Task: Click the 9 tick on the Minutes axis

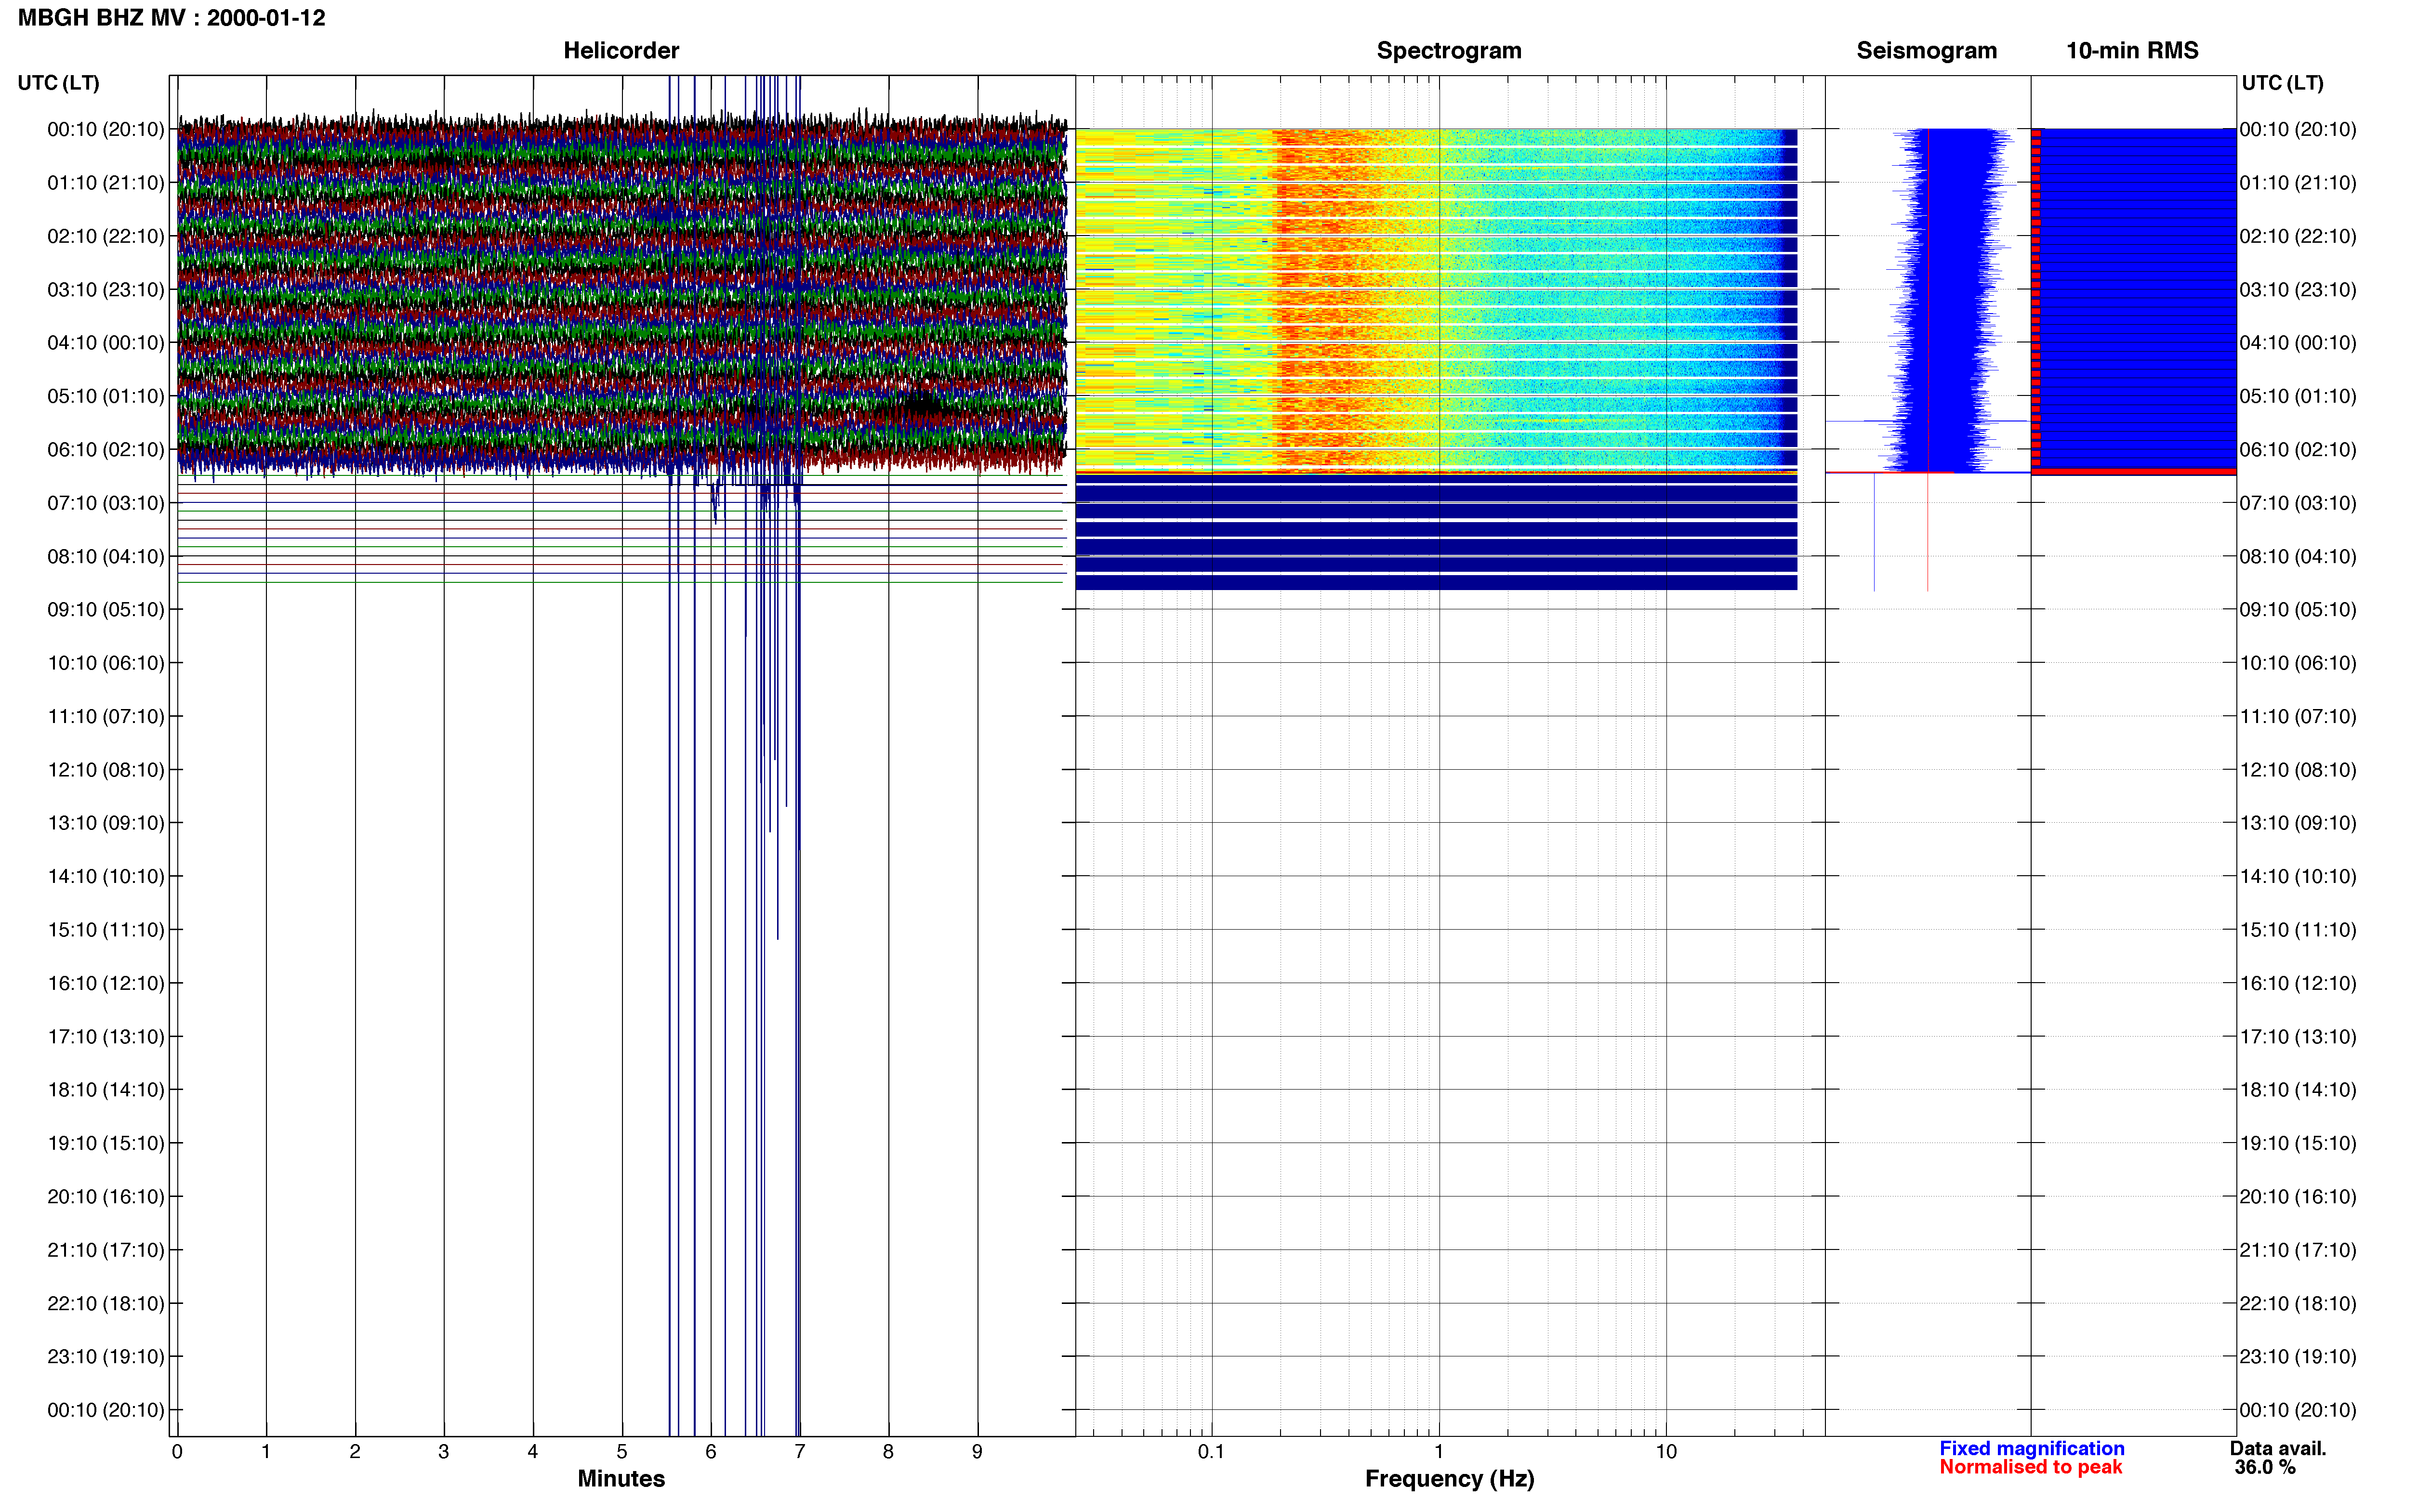Action: 977,1451
